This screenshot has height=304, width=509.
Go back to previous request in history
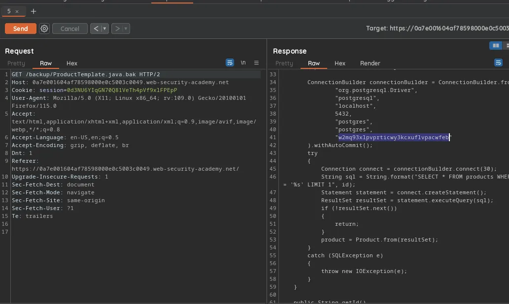tap(96, 29)
